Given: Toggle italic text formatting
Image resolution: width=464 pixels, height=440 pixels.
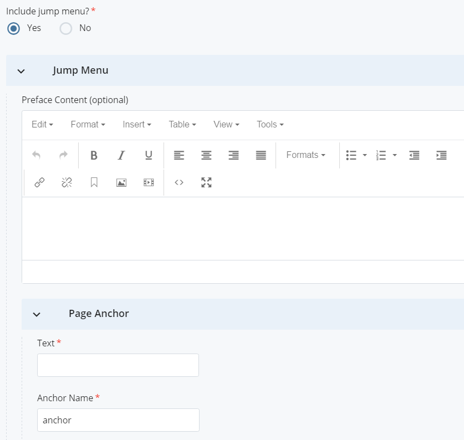Looking at the screenshot, I should (121, 155).
